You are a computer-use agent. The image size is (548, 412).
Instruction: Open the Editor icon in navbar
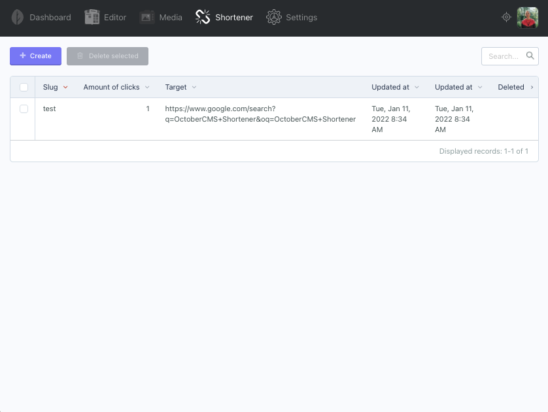click(92, 17)
